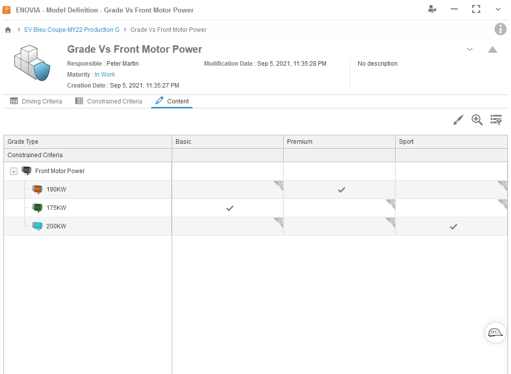Expand the header chevron-down menu
Viewport: 511px width, 374px height.
[469, 49]
